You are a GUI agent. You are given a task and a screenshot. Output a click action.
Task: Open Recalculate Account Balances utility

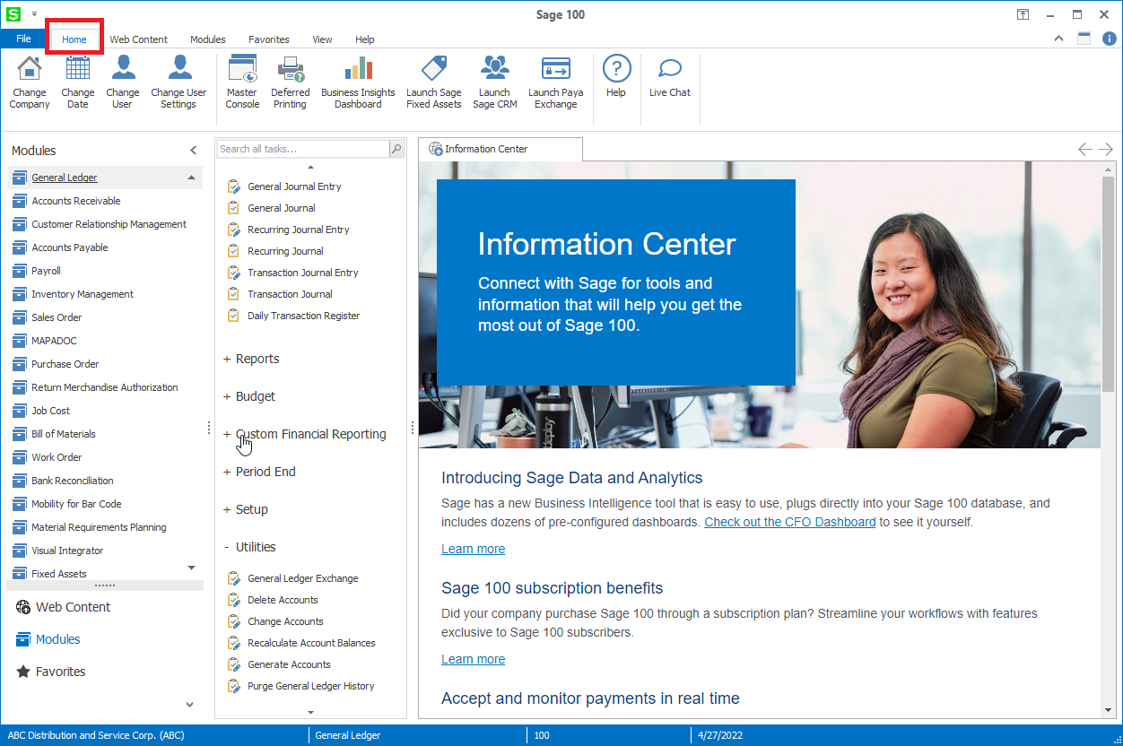tap(311, 643)
